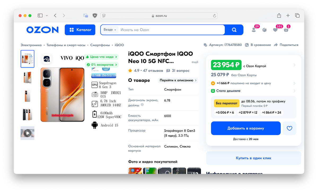The height and width of the screenshot is (192, 318).
Task: Select the third thumbnail of orange phone back
Action: click(28, 96)
